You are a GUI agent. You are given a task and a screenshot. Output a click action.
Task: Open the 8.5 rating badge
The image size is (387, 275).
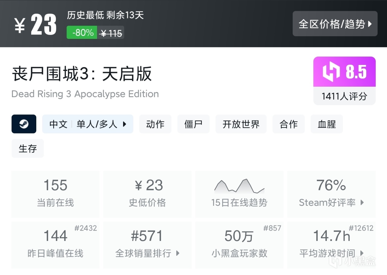pyautogui.click(x=344, y=71)
